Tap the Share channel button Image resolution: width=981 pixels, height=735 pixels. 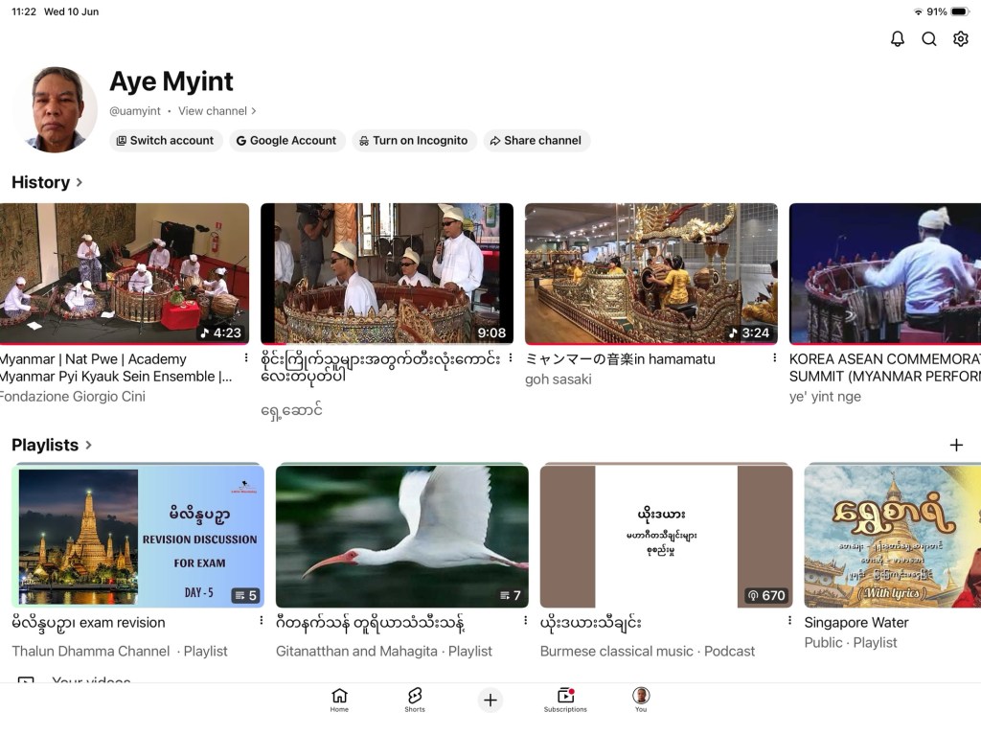[x=536, y=141]
